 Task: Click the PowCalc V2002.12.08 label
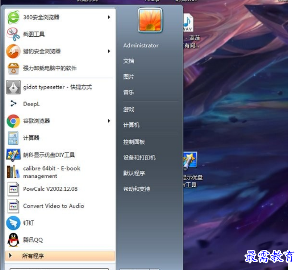point(50,189)
